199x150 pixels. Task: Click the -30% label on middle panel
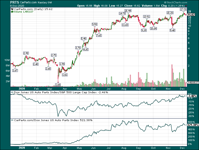(x=191, y=116)
